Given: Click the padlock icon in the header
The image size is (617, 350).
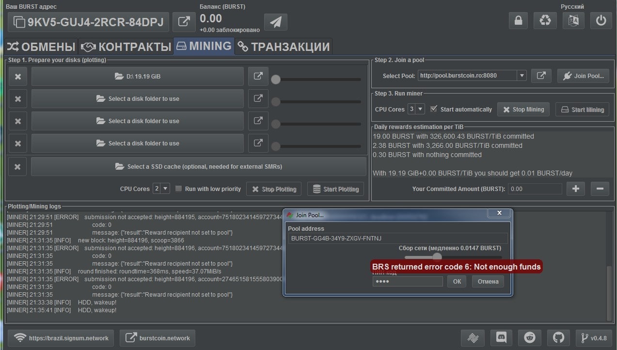Looking at the screenshot, I should [x=518, y=21].
